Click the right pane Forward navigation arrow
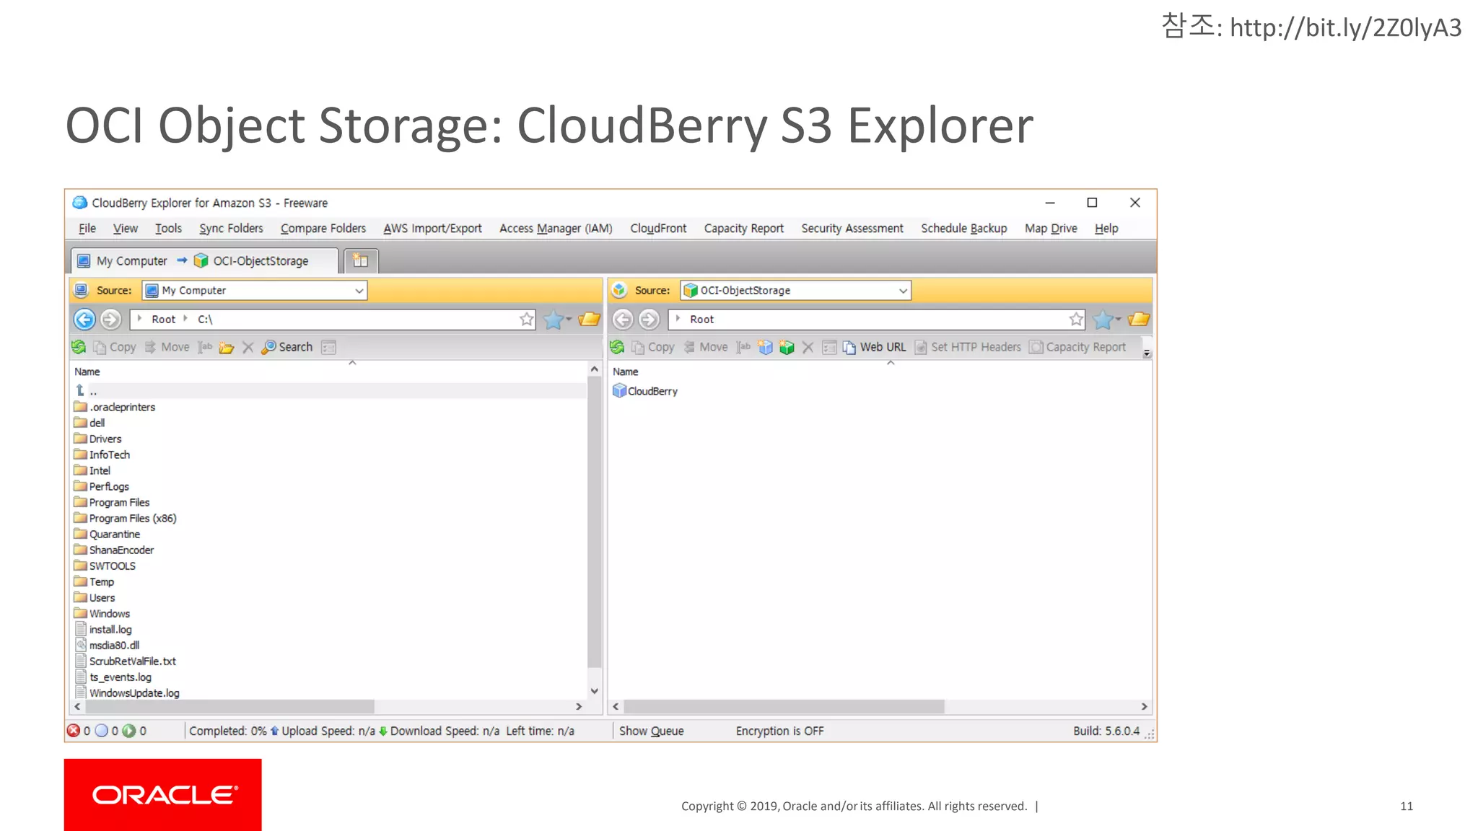This screenshot has width=1478, height=831. coord(649,319)
